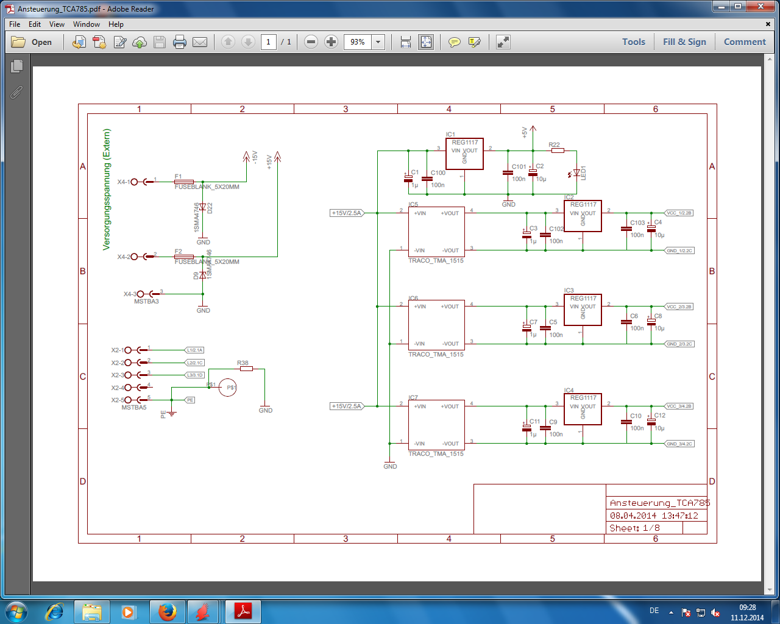Click the muted volume tray icon
The image size is (780, 624).
click(x=716, y=612)
